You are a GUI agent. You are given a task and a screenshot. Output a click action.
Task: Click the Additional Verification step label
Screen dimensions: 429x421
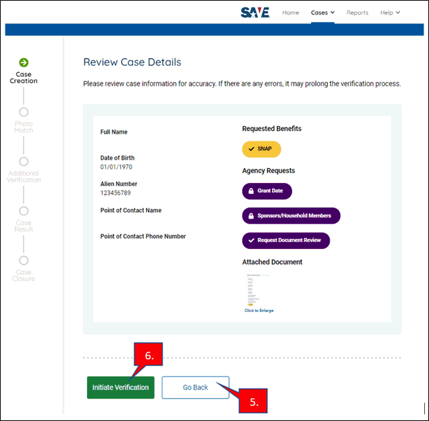point(23,176)
